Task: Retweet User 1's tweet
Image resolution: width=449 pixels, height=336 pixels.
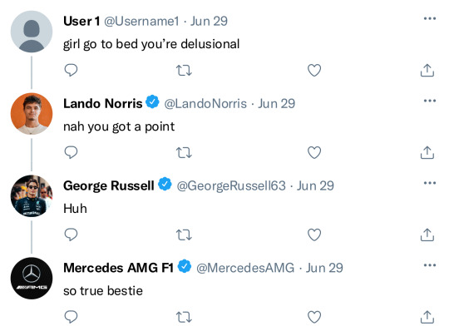Action: coord(184,70)
